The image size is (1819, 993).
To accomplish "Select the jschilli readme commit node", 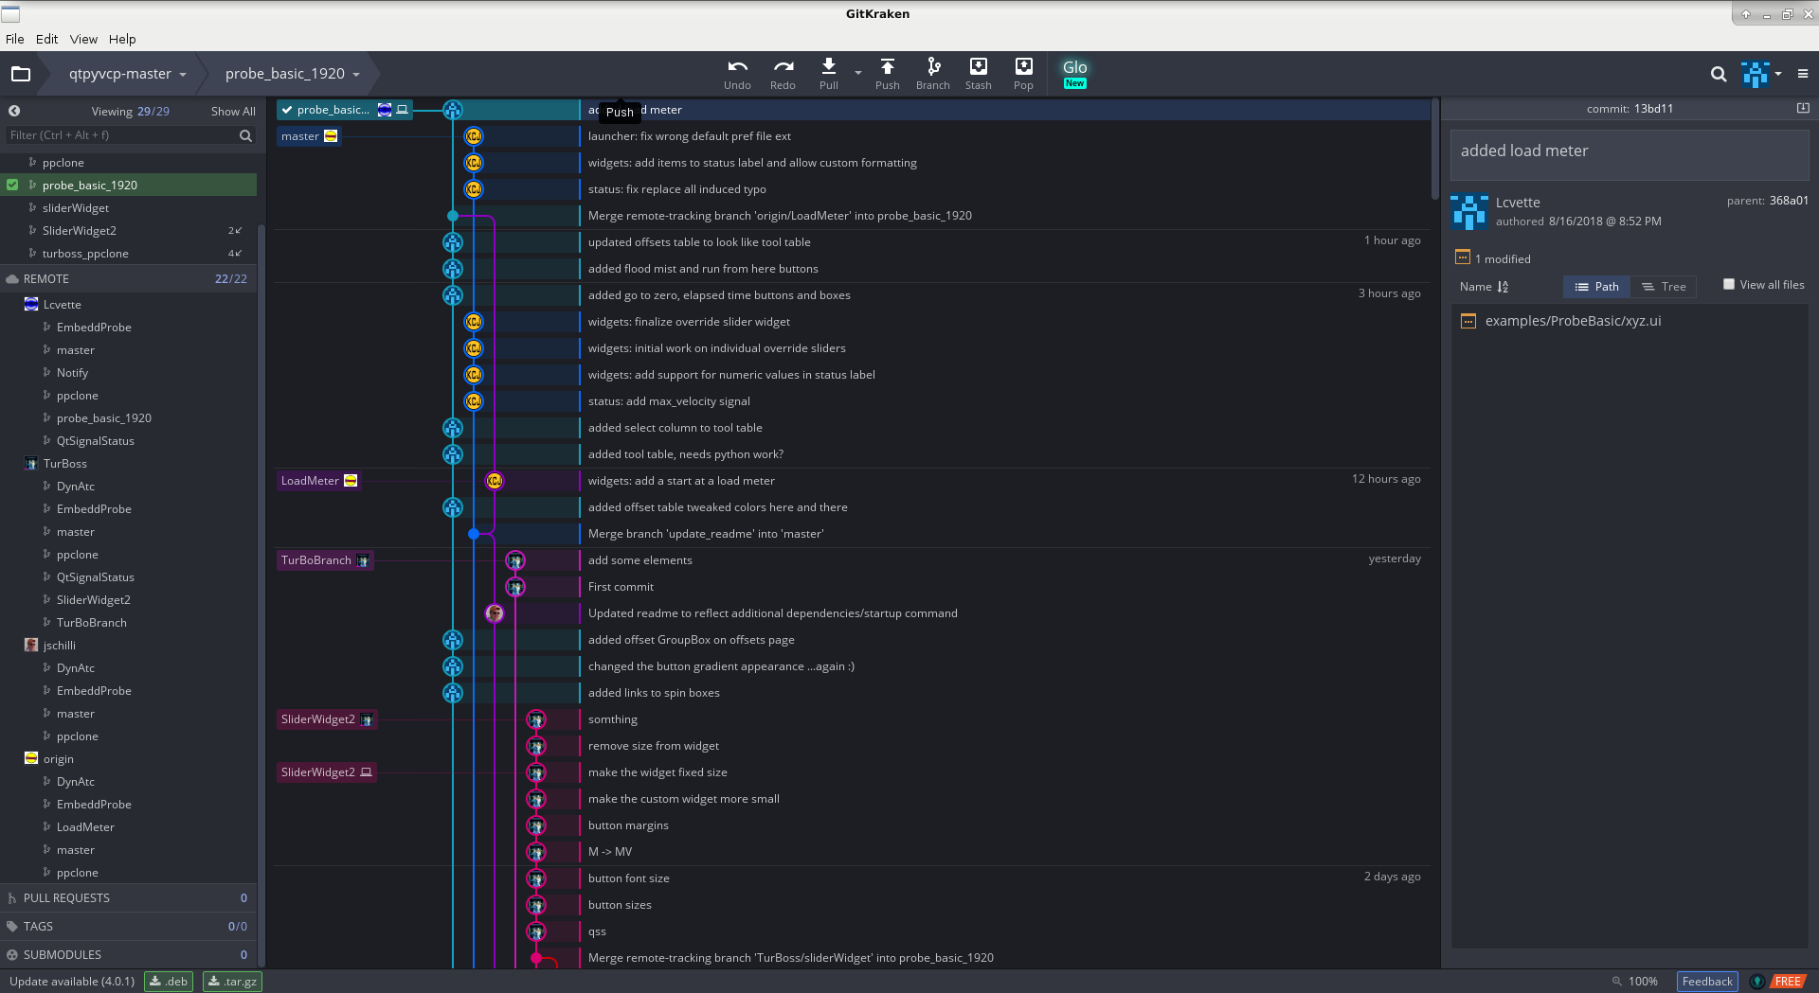I will pos(495,613).
